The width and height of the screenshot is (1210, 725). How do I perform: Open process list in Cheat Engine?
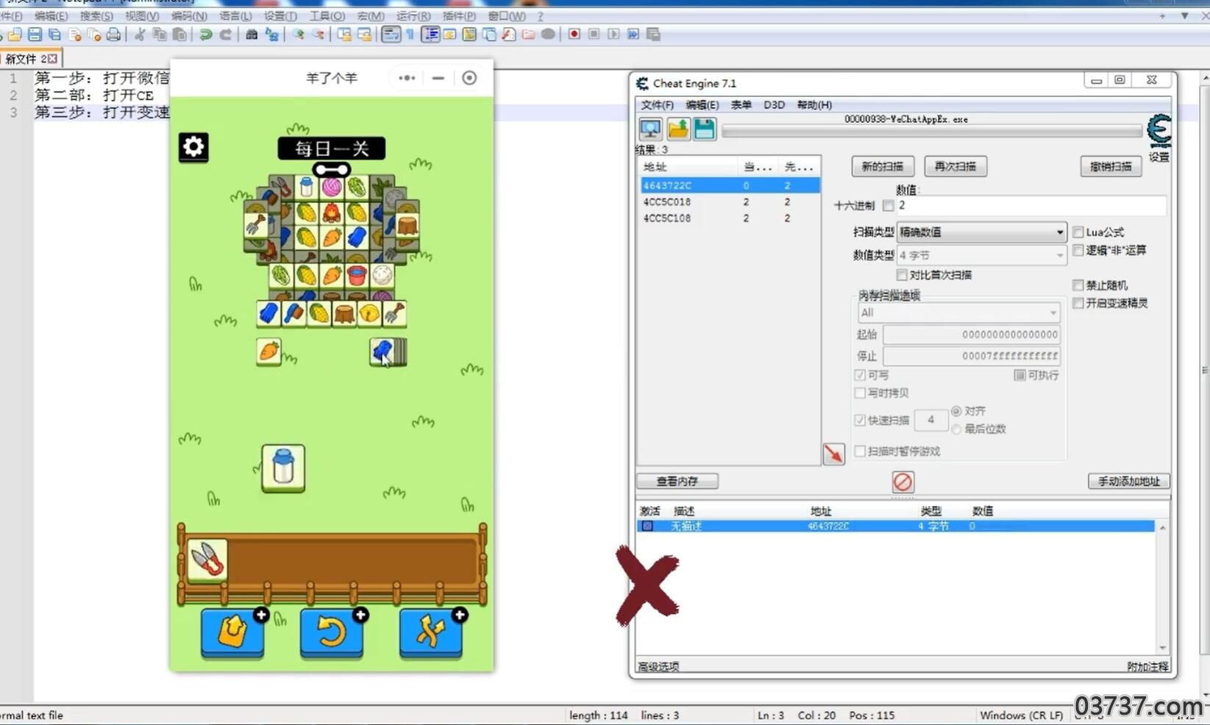tap(650, 129)
